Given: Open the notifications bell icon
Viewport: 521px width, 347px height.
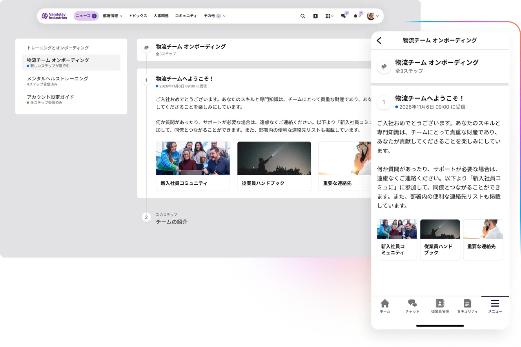Looking at the screenshot, I should coord(356,16).
